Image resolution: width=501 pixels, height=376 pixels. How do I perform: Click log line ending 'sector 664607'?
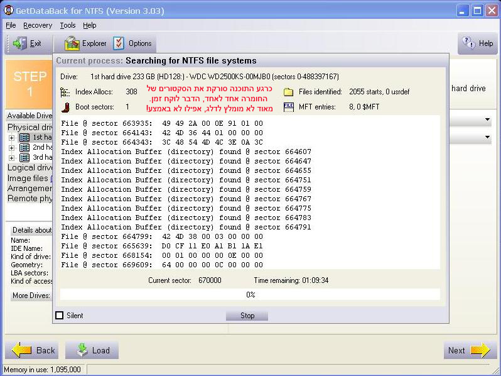[x=186, y=152]
